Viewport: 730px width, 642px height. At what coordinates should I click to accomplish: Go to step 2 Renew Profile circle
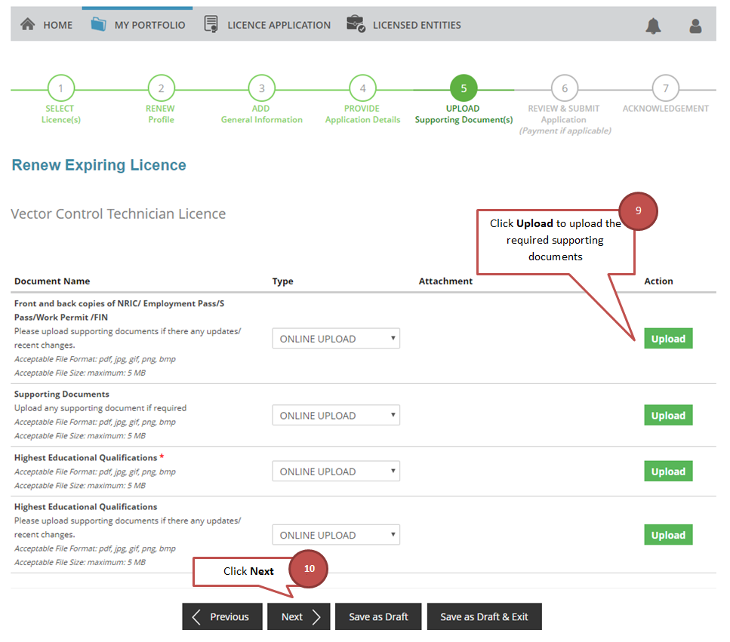coord(161,88)
